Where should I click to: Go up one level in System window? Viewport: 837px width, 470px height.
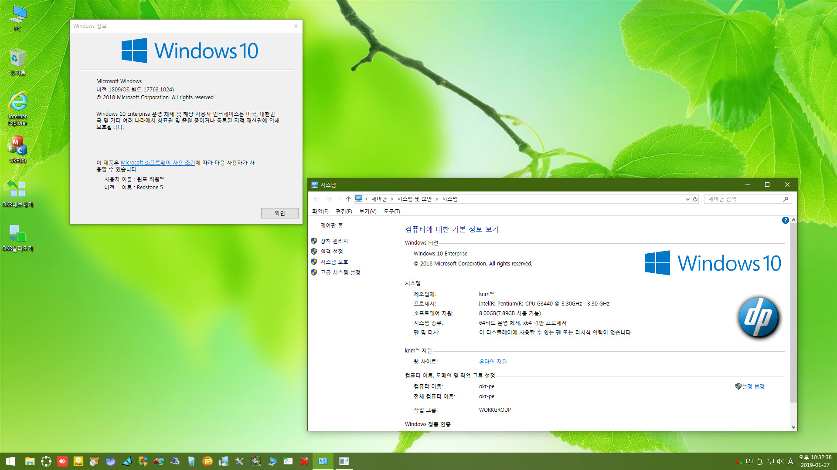point(348,199)
